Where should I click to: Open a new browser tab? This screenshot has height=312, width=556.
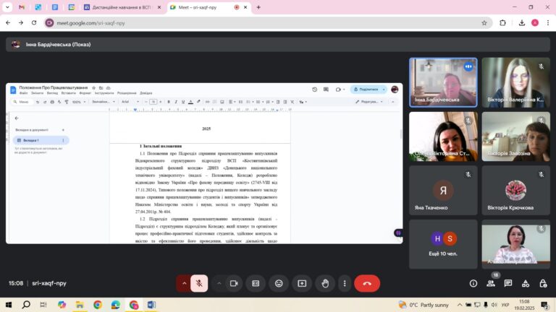pos(258,7)
